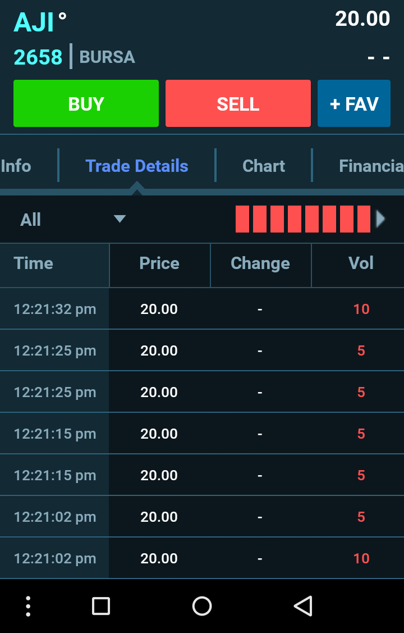
Task: Open the Financial tab
Action: 371,166
